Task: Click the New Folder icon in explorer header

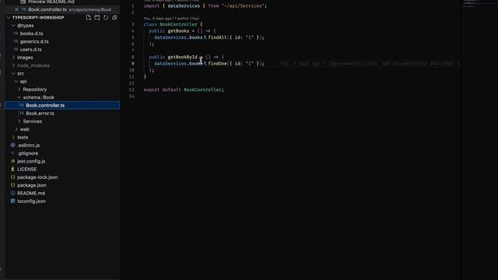Action: click(97, 17)
